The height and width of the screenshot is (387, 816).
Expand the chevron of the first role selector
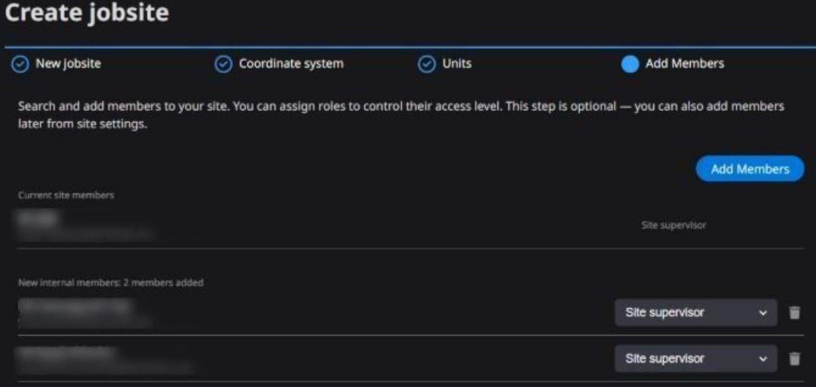pyautogui.click(x=763, y=313)
